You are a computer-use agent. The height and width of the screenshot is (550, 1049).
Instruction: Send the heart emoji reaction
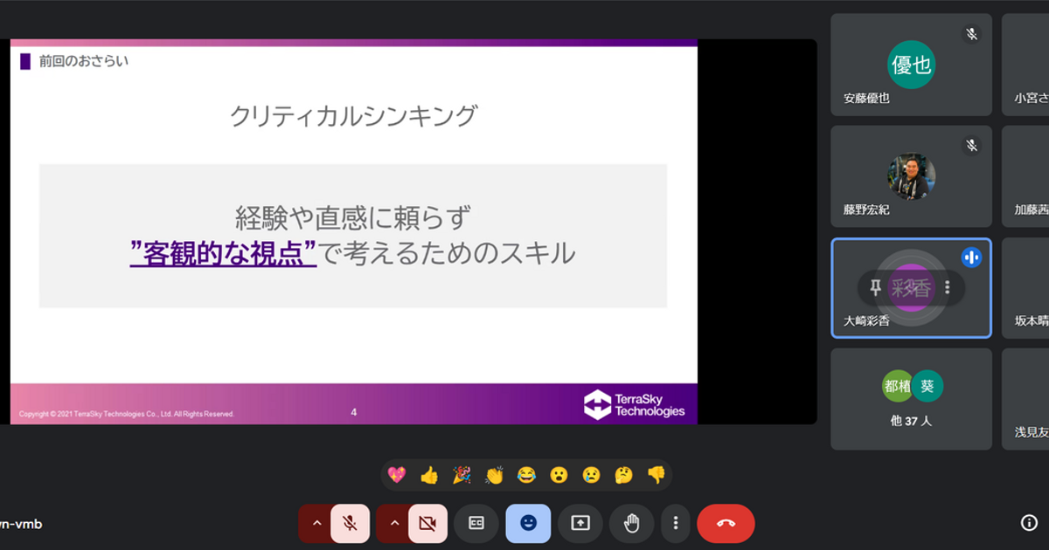pyautogui.click(x=397, y=475)
